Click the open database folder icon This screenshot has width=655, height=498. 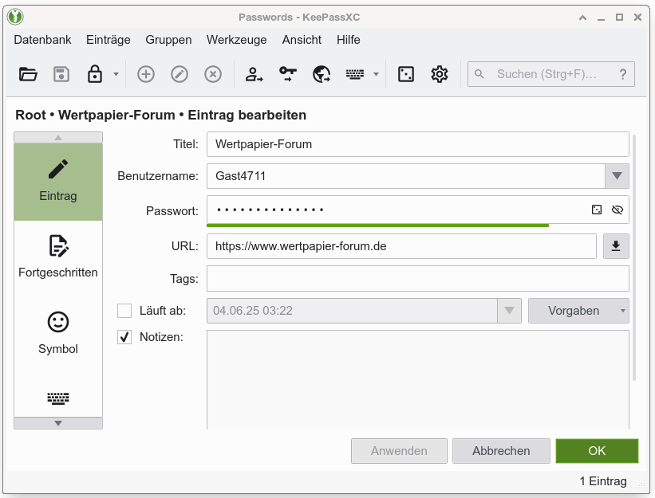point(28,74)
